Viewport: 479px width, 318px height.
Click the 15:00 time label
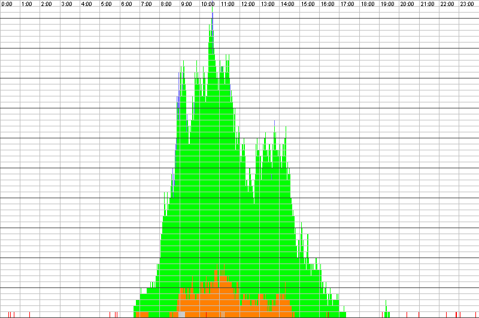(308, 4)
